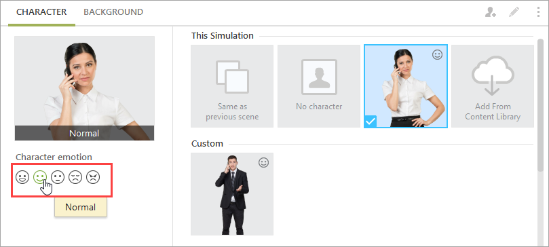Click the character list vertical scrollbar
549x247 pixels.
(x=540, y=105)
